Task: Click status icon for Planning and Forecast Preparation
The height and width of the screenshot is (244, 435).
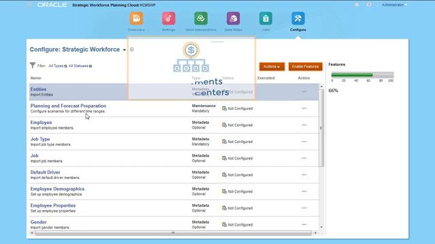Action: click(x=224, y=108)
